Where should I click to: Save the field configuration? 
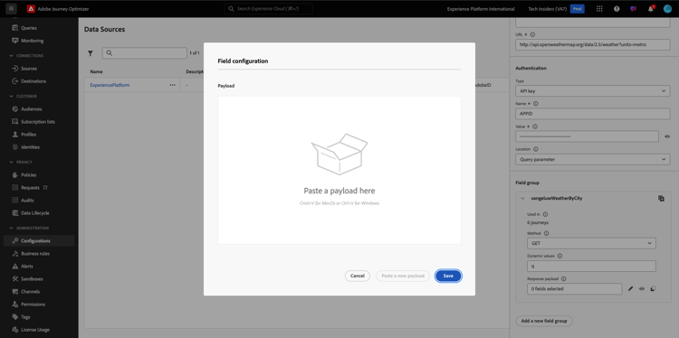(448, 276)
